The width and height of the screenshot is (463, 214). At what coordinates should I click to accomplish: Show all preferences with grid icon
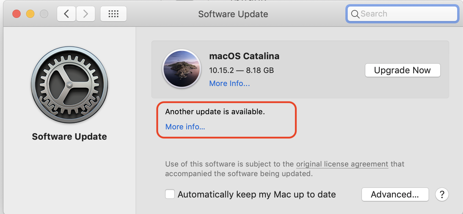point(113,14)
